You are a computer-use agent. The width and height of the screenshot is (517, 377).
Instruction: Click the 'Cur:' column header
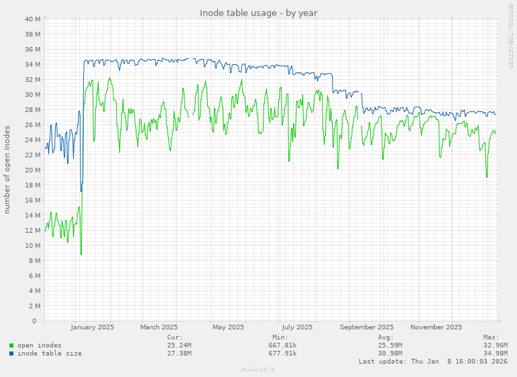click(x=175, y=337)
